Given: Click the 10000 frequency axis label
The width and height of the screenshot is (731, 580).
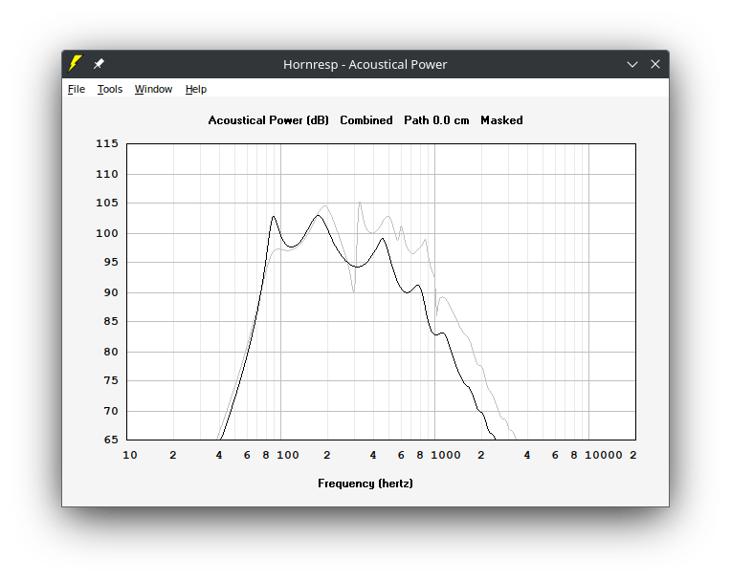Looking at the screenshot, I should 604,455.
